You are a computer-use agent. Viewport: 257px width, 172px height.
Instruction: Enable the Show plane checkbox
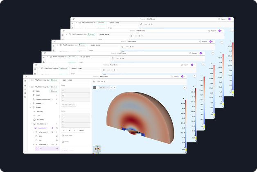pyautogui.click(x=63, y=136)
